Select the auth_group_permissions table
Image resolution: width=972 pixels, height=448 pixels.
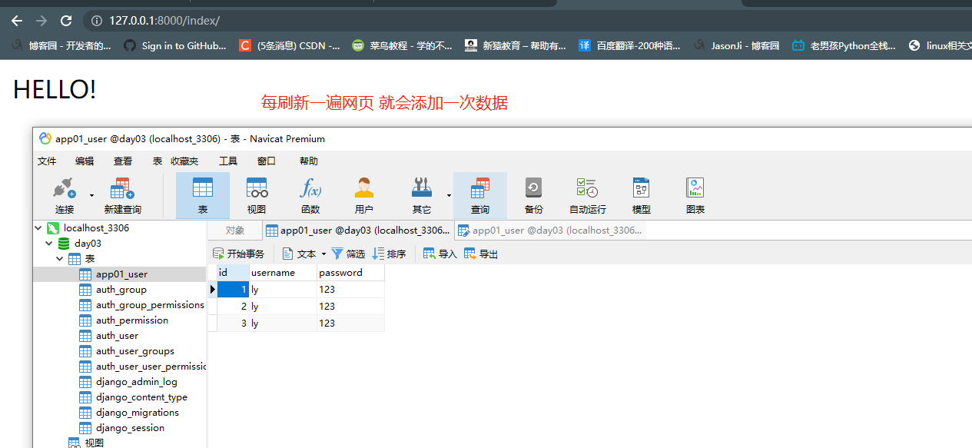pos(142,305)
